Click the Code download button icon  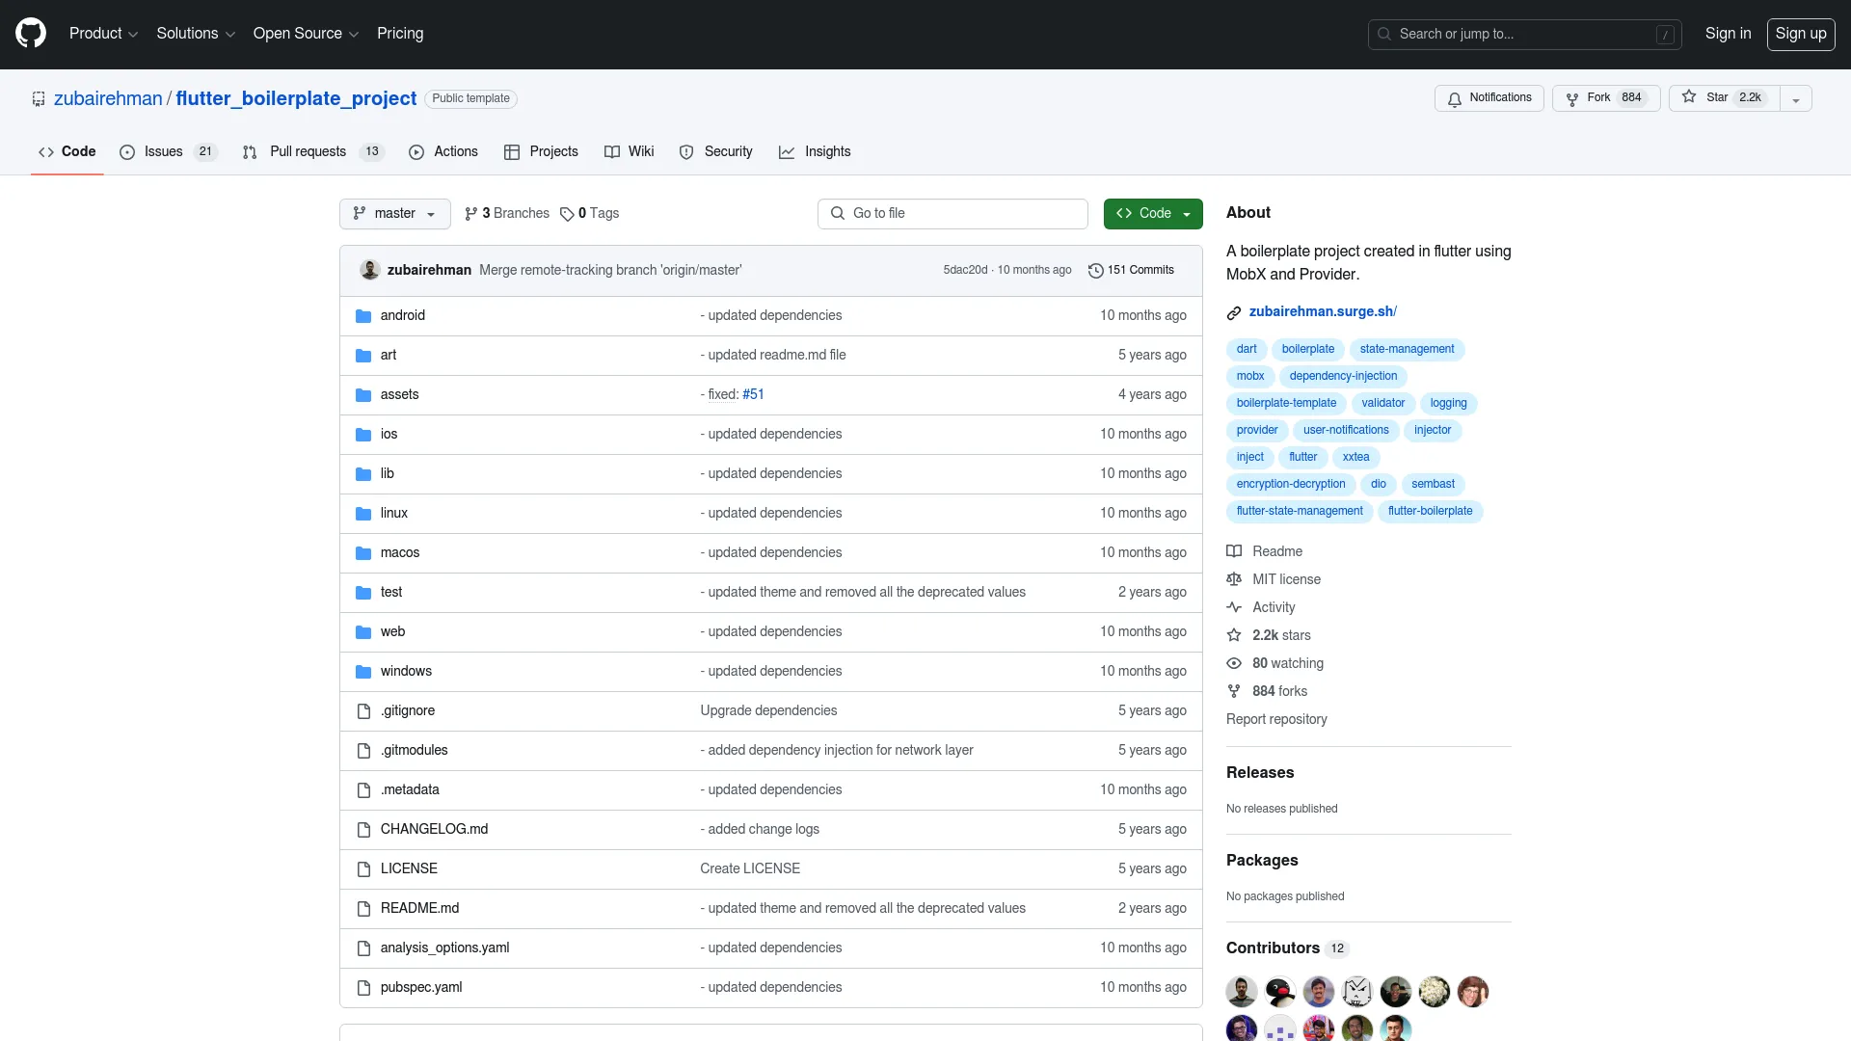tap(1125, 212)
